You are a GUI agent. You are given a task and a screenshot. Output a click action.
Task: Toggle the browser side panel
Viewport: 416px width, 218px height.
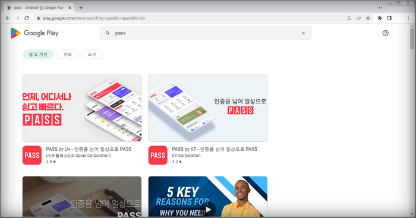(x=389, y=18)
